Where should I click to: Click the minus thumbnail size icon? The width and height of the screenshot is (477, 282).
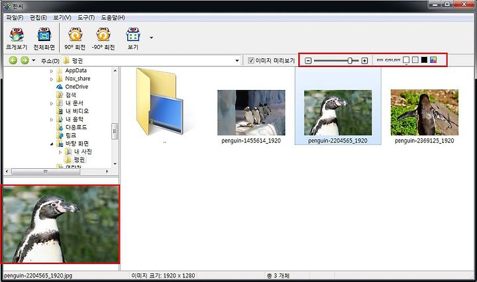[x=308, y=61]
